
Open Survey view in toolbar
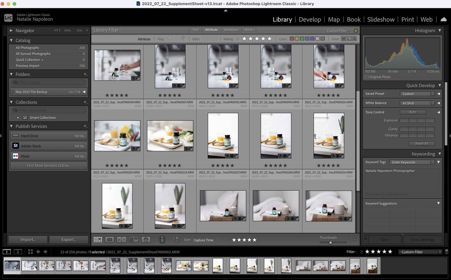click(x=134, y=239)
